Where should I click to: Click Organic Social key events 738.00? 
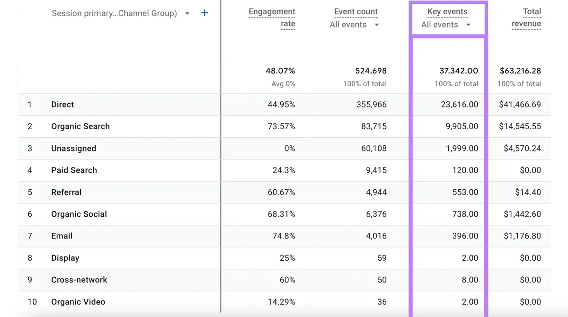click(x=465, y=214)
